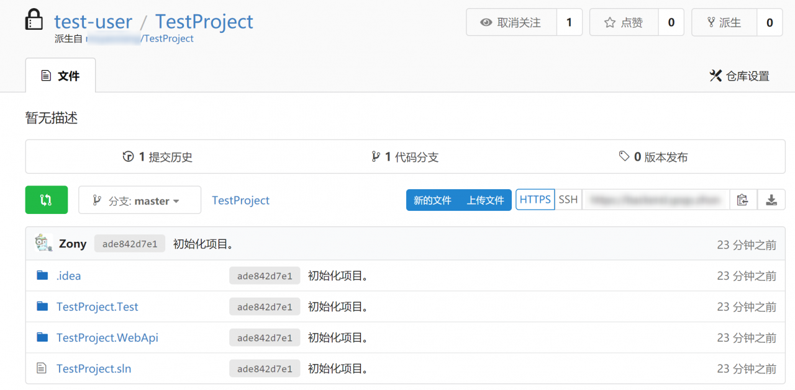View the 0 版本发布 releases
The height and width of the screenshot is (390, 795).
click(x=653, y=157)
